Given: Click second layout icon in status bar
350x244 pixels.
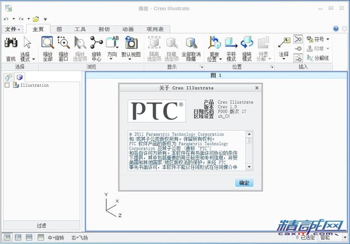Looking at the screenshot, I should tap(18, 238).
